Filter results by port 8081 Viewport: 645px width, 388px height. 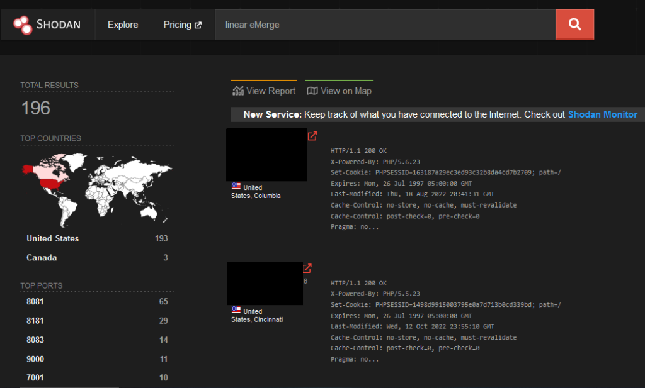[34, 302]
